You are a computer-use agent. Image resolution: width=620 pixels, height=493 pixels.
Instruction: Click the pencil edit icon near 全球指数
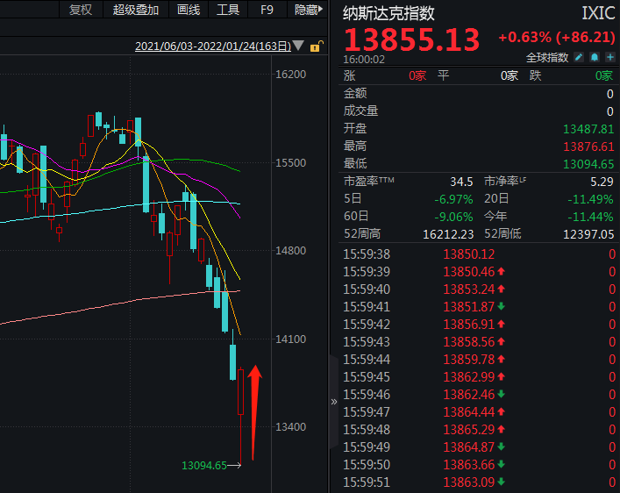pyautogui.click(x=579, y=57)
